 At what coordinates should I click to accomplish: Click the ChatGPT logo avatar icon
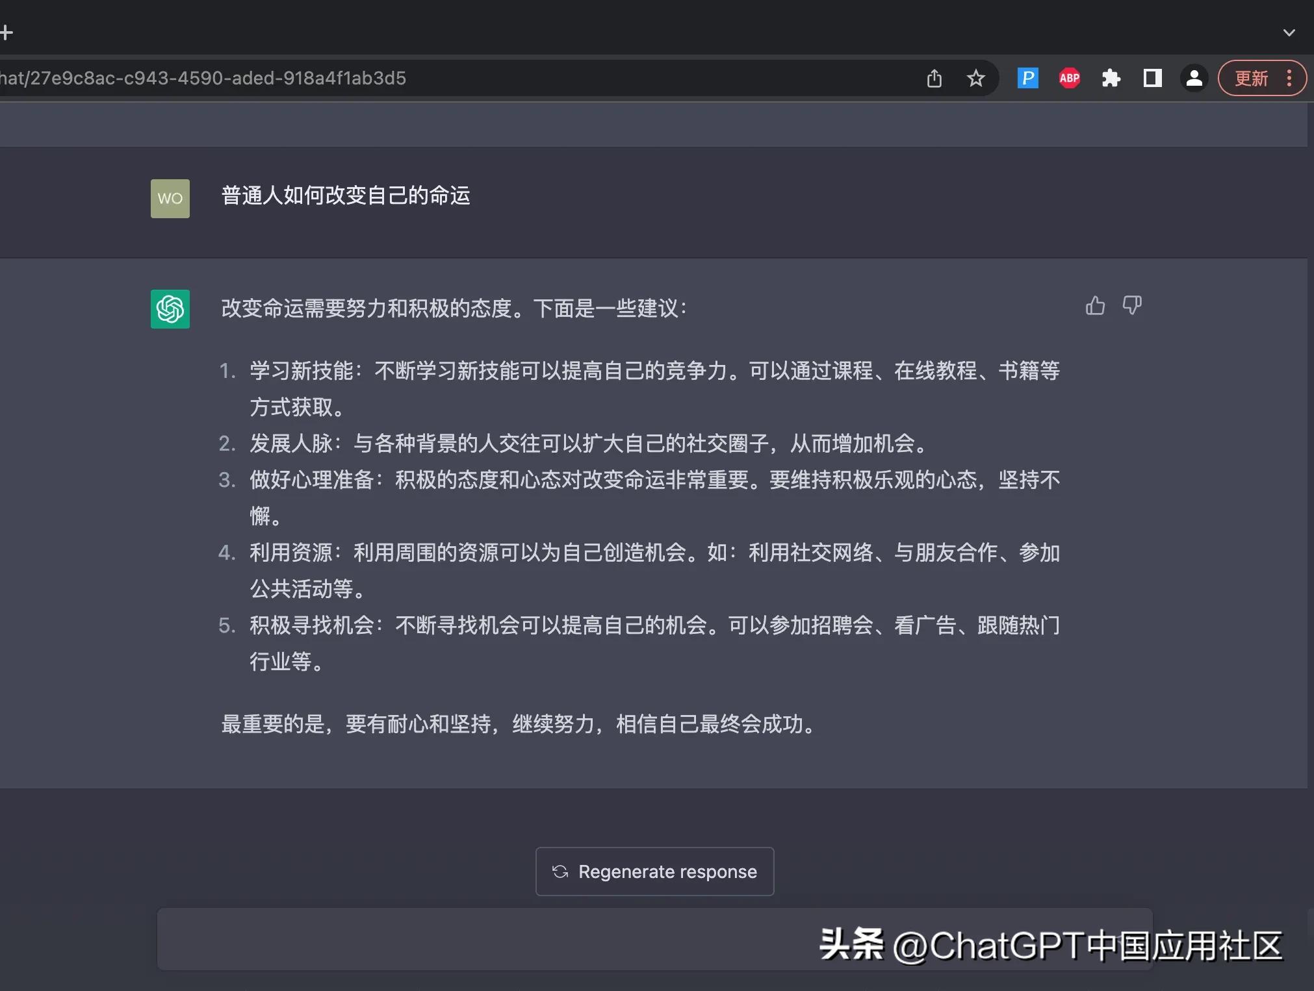coord(170,310)
